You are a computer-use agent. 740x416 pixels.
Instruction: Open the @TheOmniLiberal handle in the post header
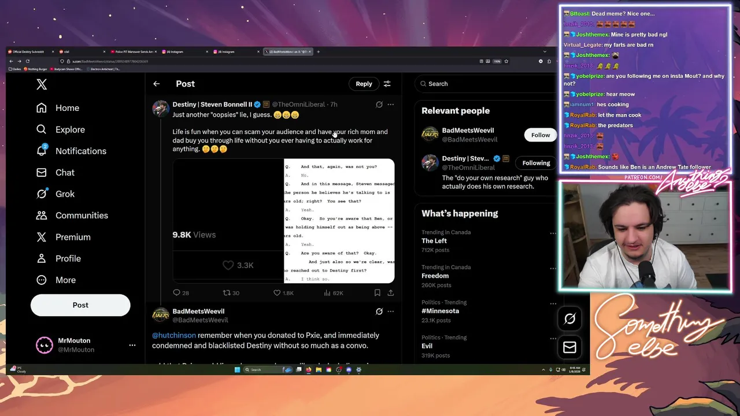click(x=298, y=105)
